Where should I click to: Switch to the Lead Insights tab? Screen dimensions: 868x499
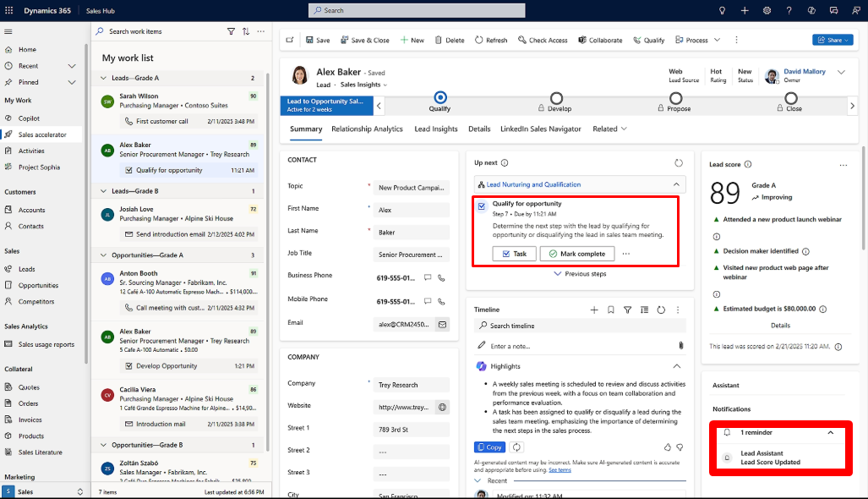click(x=435, y=129)
